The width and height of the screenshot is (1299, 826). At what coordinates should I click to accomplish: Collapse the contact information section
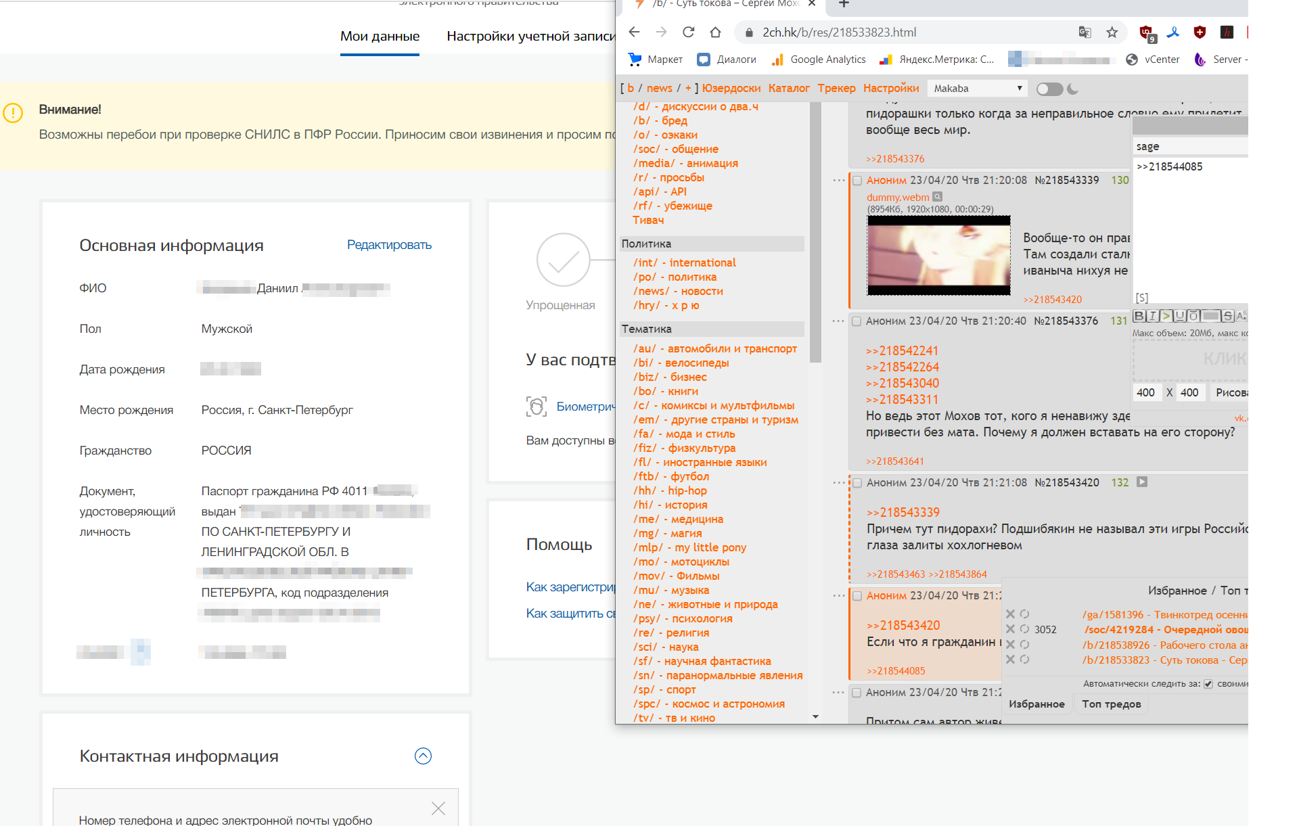point(423,756)
